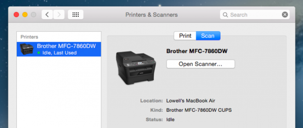
Task: Select Brother MFC-7860DW in Printers list
Action: click(x=59, y=49)
